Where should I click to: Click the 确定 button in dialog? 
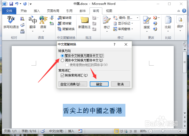(x=99, y=84)
